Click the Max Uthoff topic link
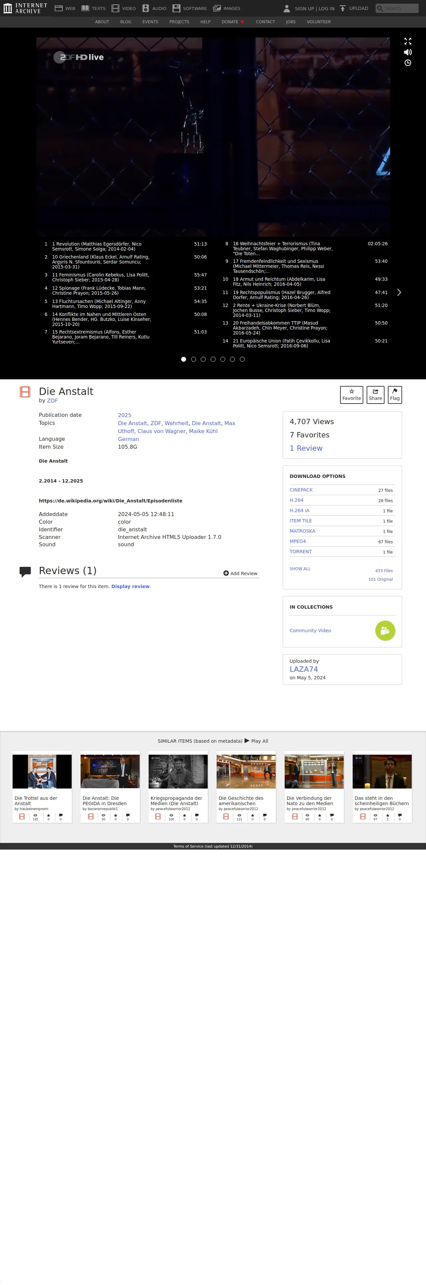The height and width of the screenshot is (1285, 426). tap(177, 427)
